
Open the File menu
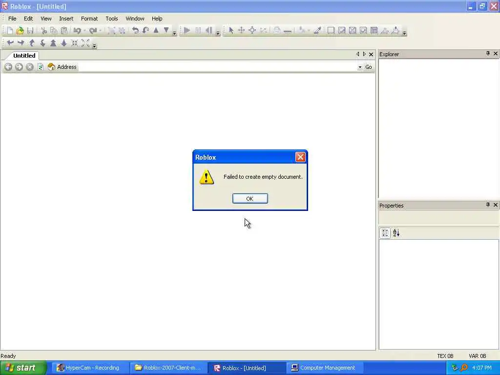click(12, 19)
